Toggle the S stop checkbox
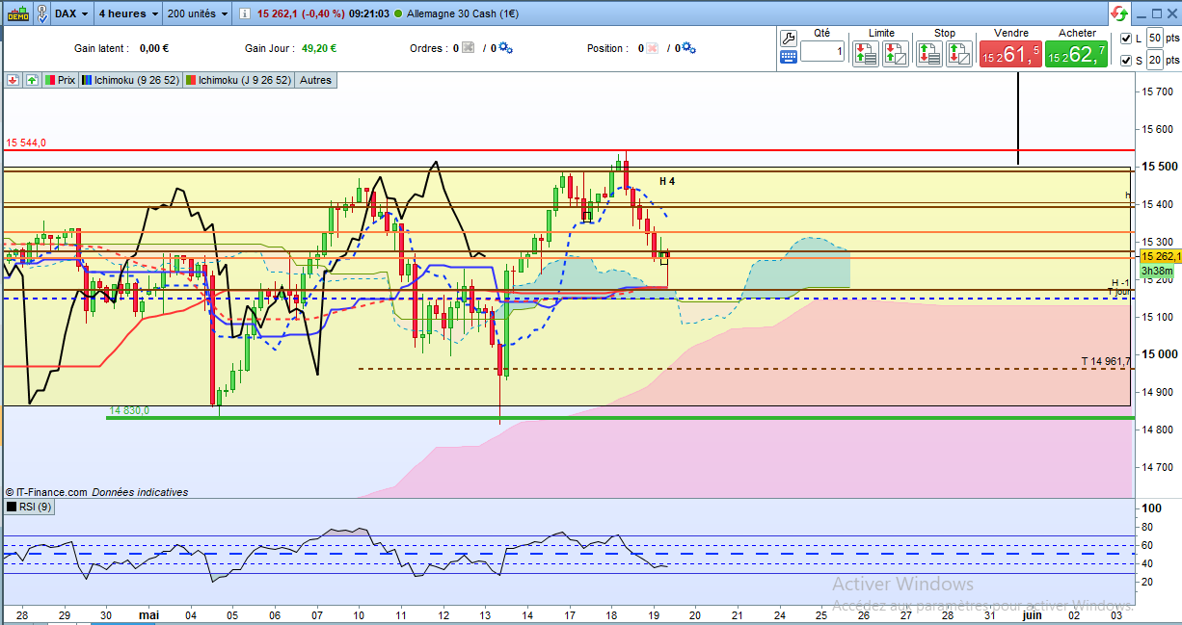Viewport: 1182px width, 625px height. (1127, 61)
